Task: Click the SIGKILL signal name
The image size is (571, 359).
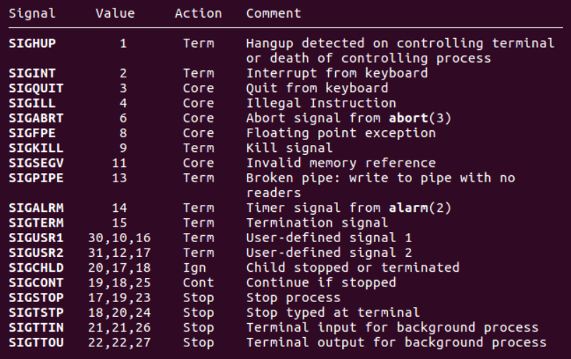Action: tap(36, 149)
